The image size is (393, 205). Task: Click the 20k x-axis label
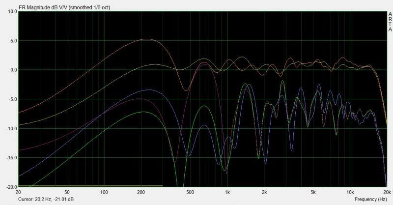point(387,192)
